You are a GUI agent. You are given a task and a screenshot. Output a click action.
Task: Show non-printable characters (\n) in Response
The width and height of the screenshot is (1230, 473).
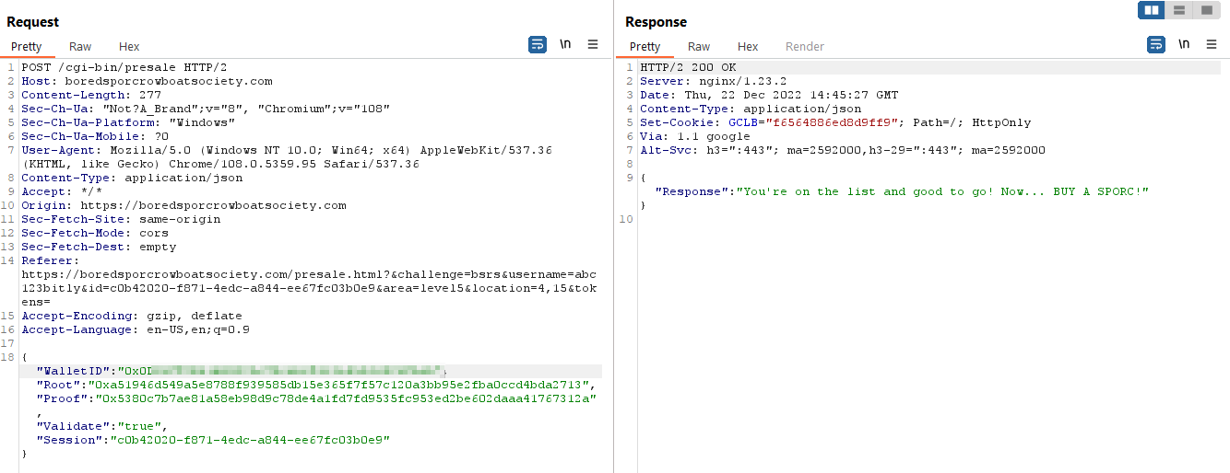click(x=1184, y=44)
